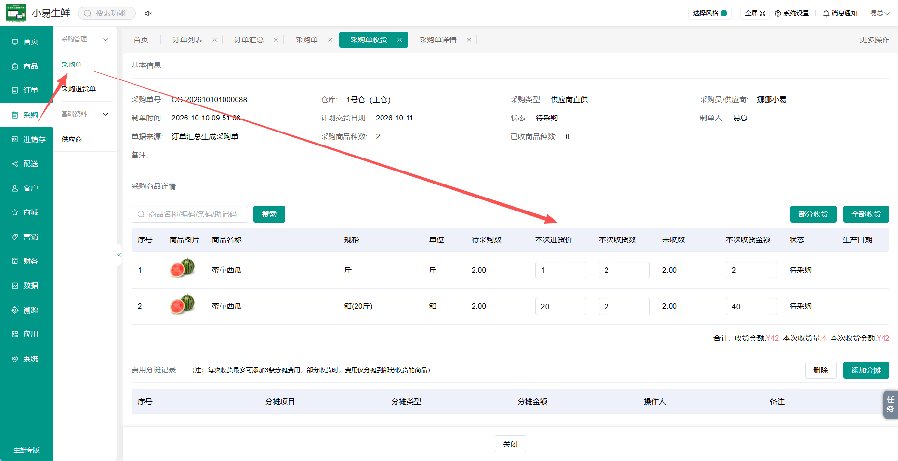
Task: Open the 营销 sidebar module
Action: [26, 237]
